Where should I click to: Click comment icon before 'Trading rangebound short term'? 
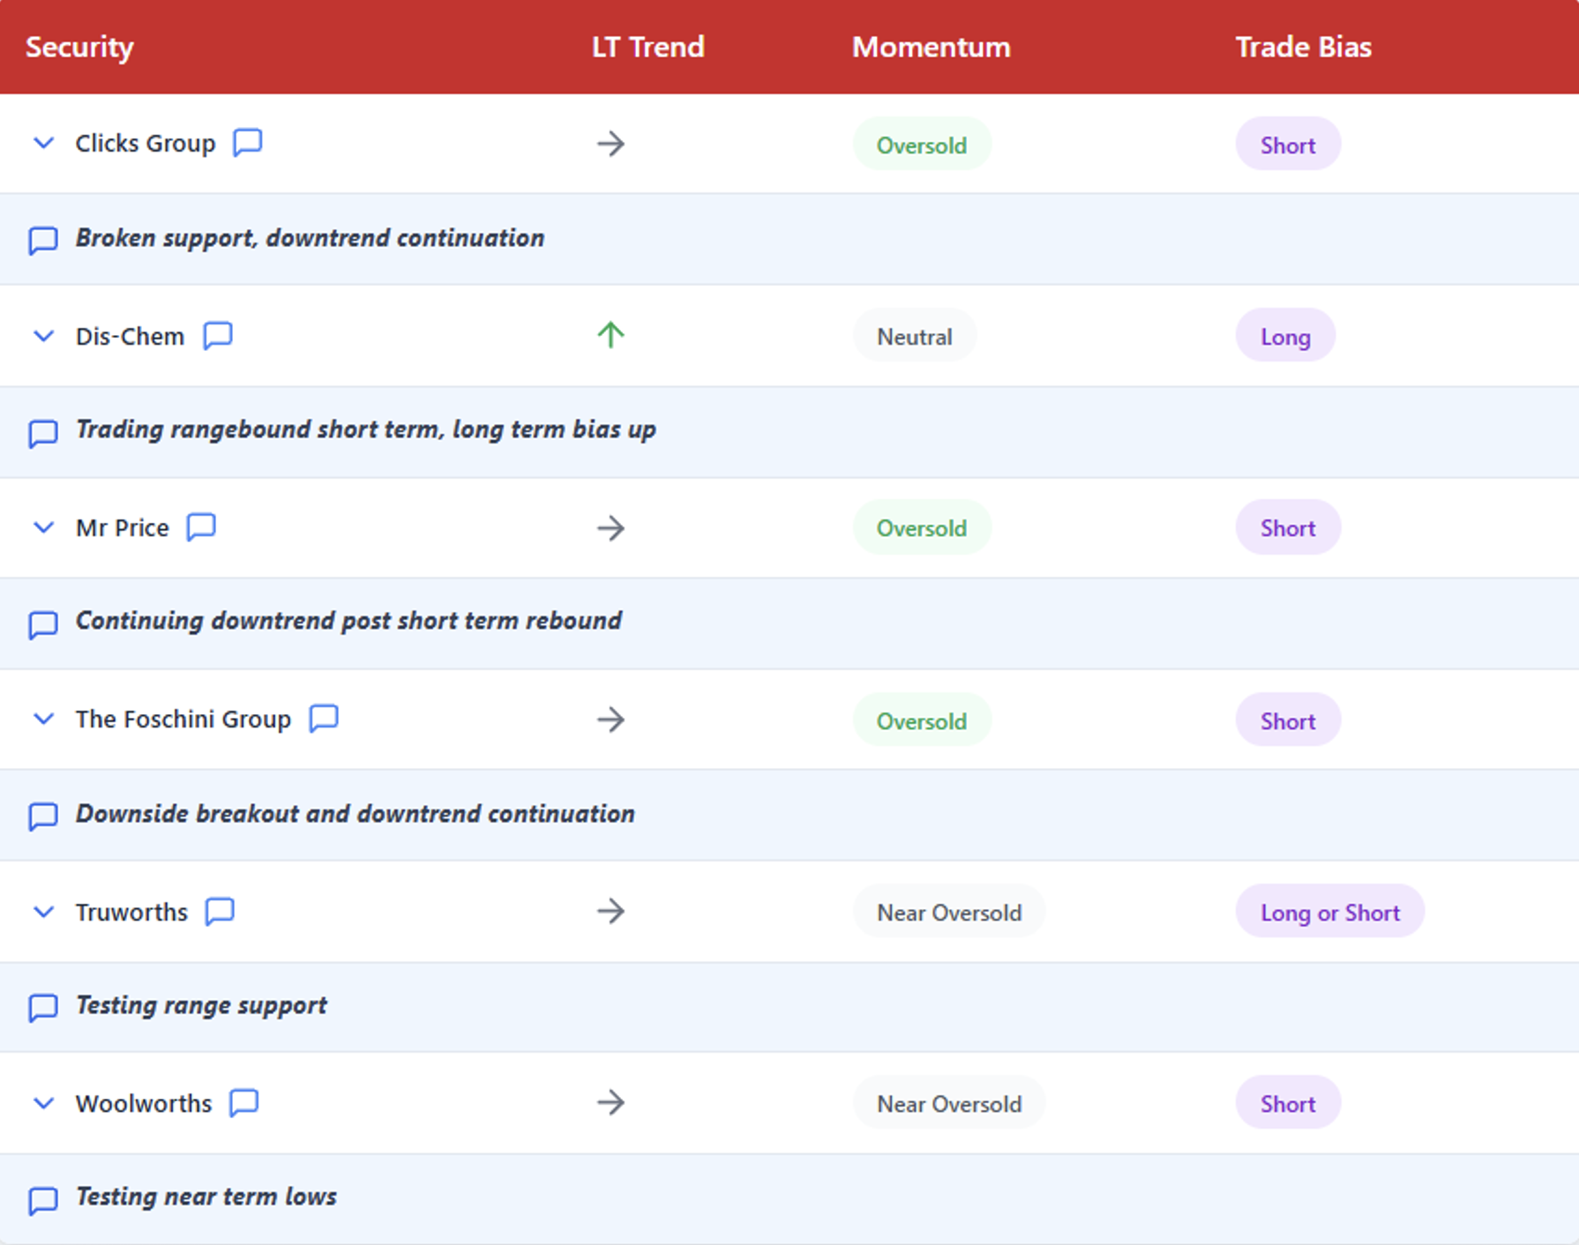coord(43,432)
